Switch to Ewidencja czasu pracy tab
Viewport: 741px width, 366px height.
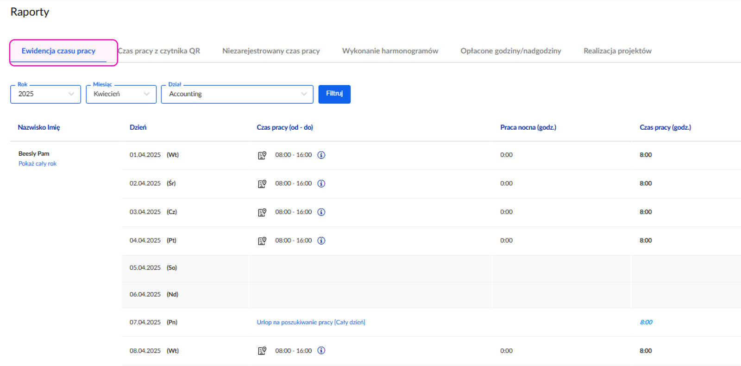tap(58, 51)
